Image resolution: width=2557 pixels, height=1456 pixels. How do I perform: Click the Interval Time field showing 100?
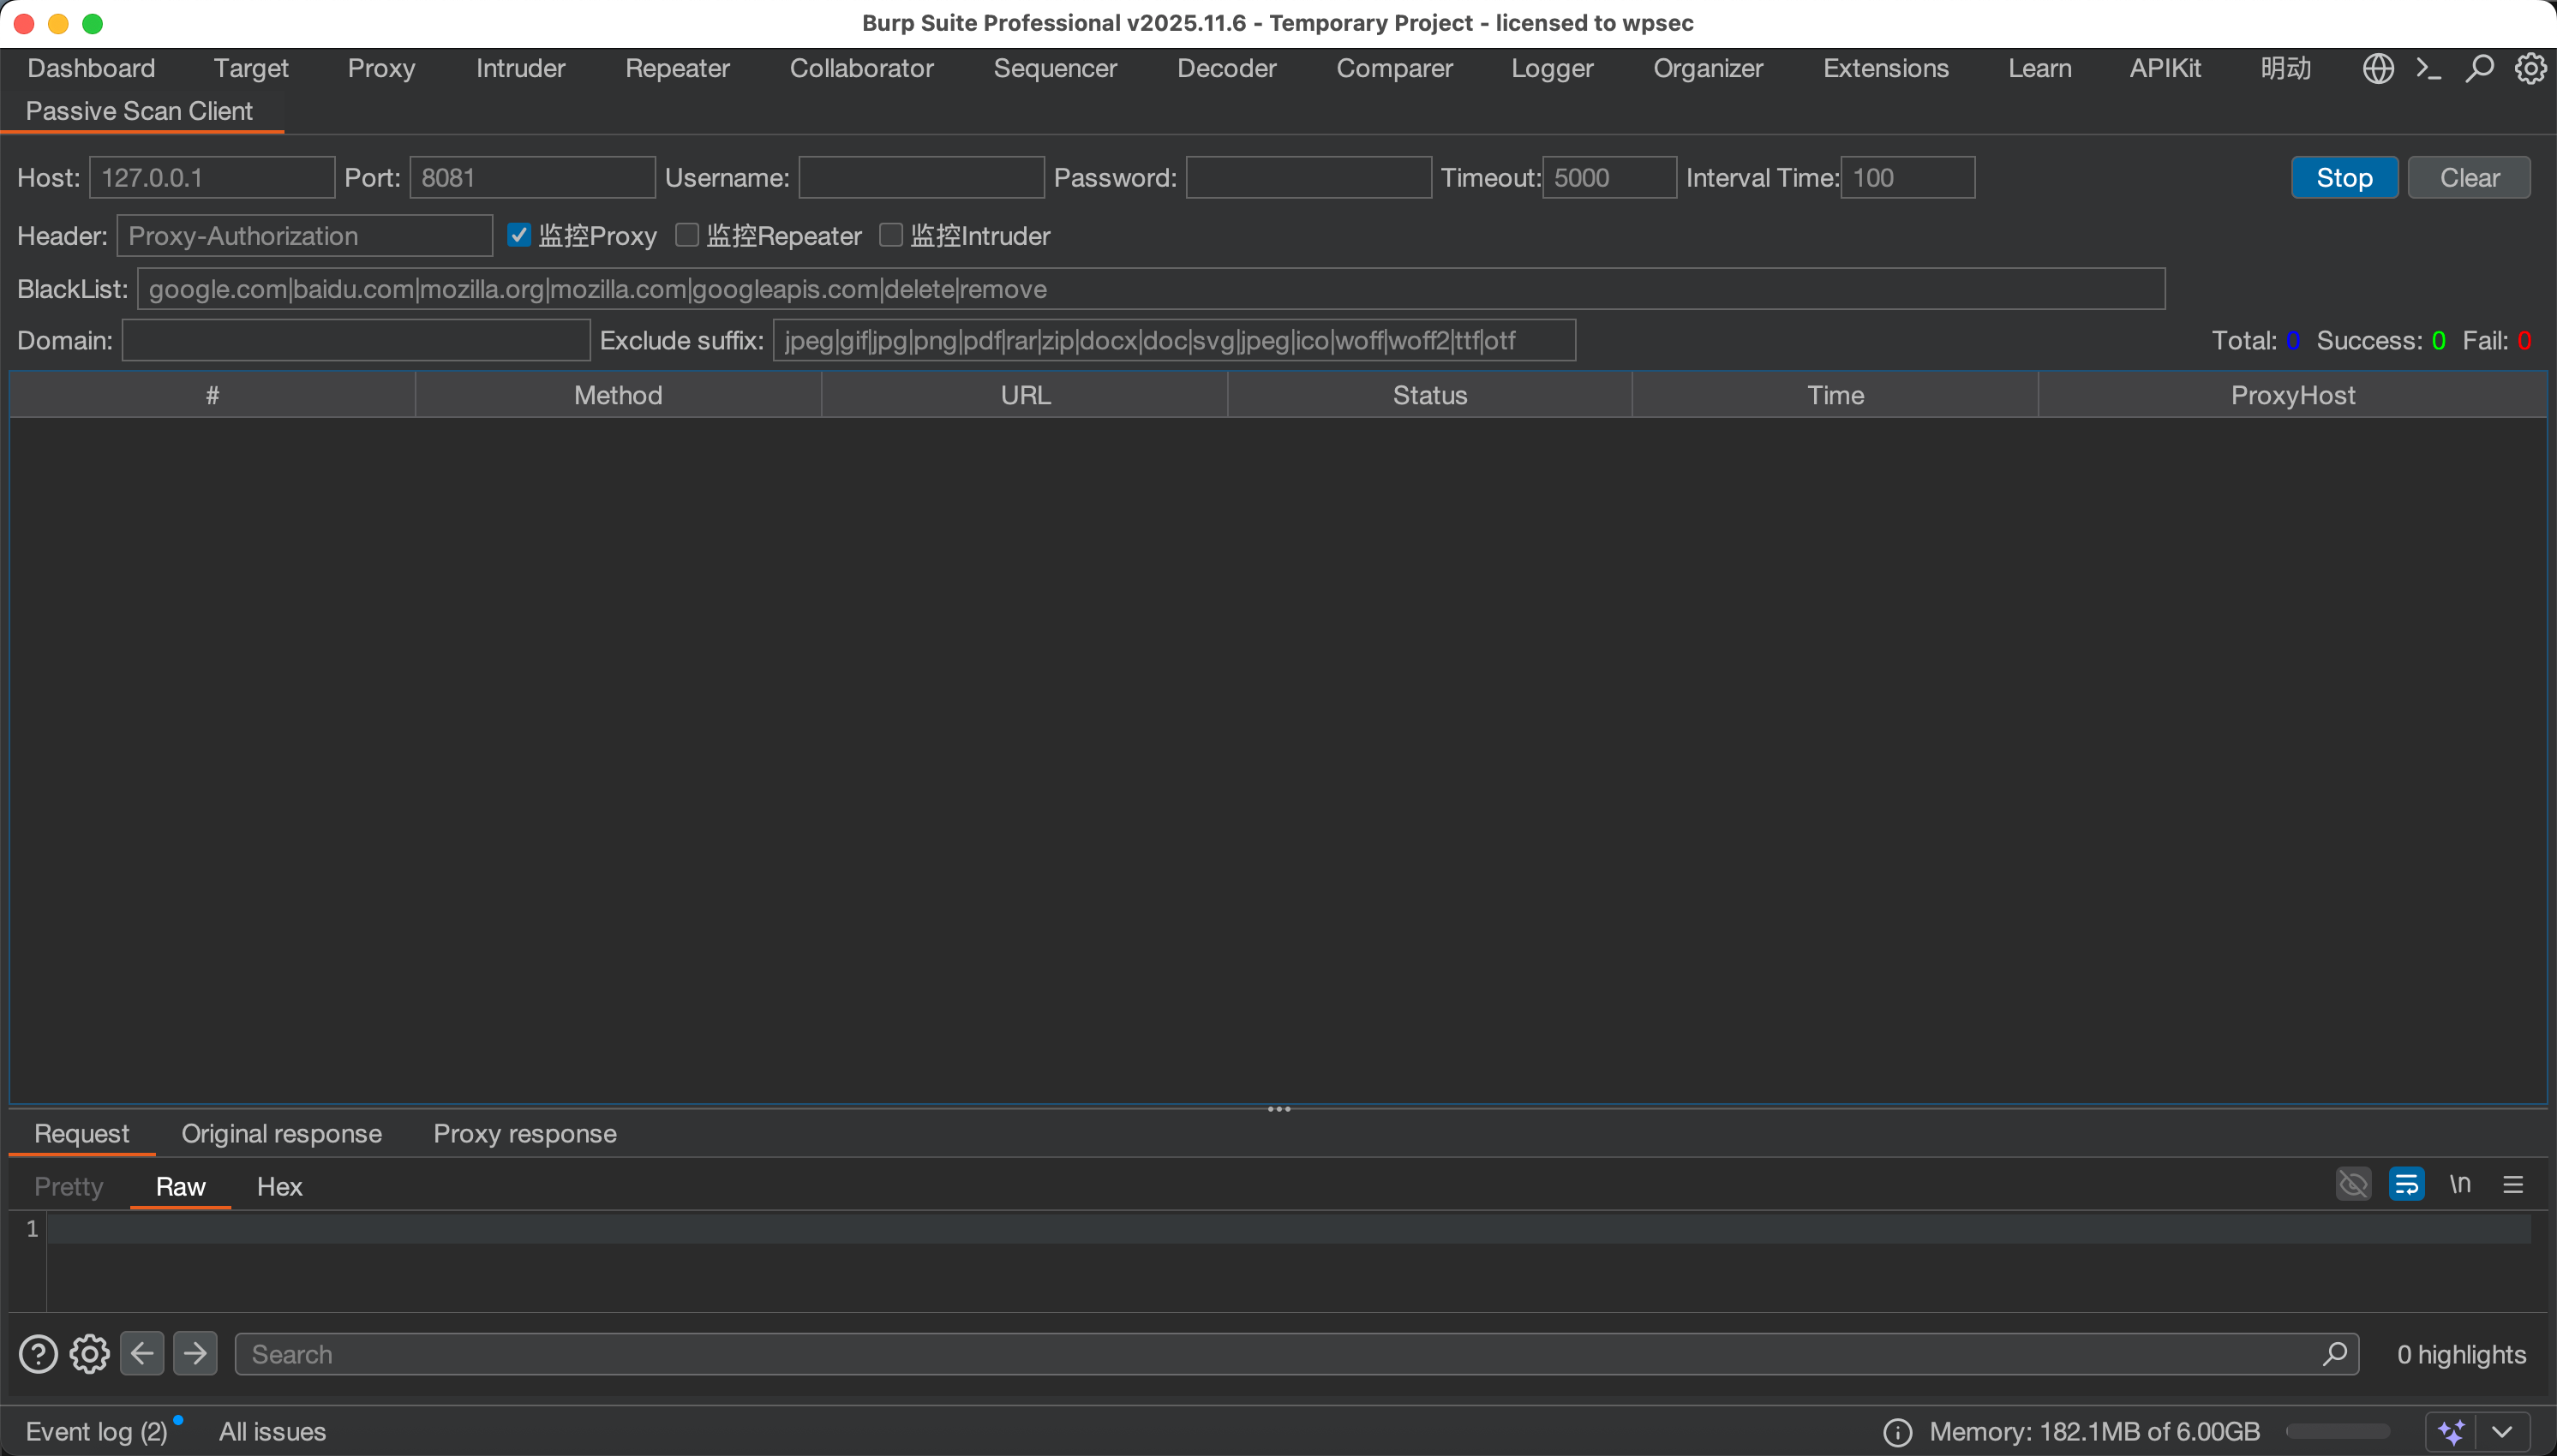(x=1907, y=177)
